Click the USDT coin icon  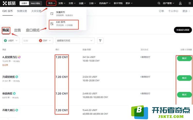[x=5, y=41]
